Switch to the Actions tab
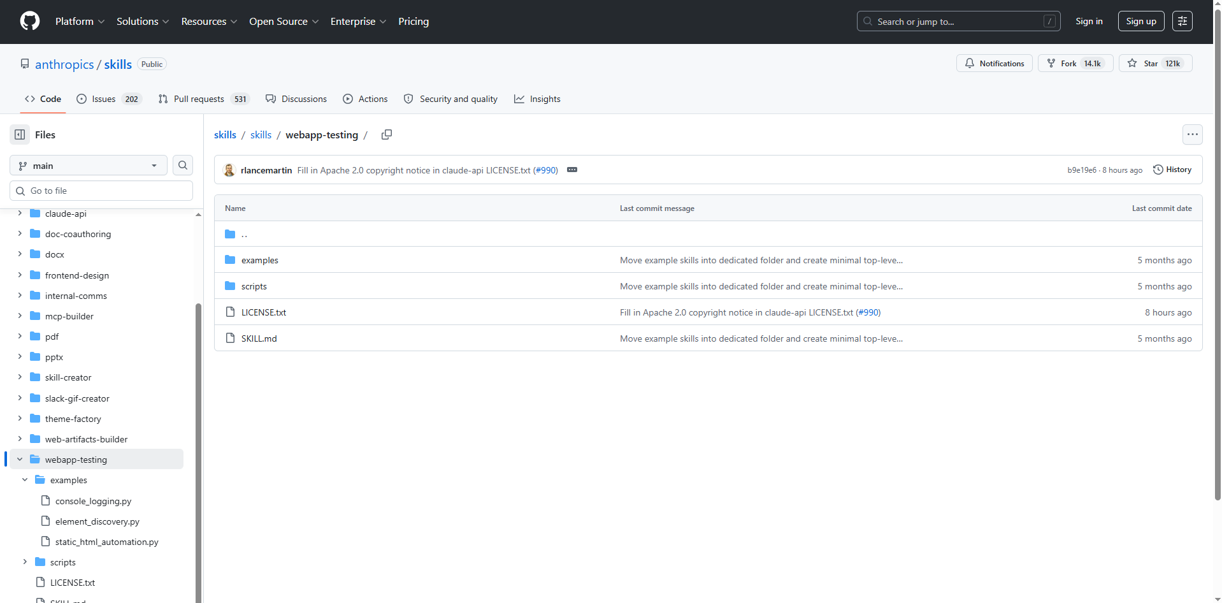1222x603 pixels. click(365, 99)
